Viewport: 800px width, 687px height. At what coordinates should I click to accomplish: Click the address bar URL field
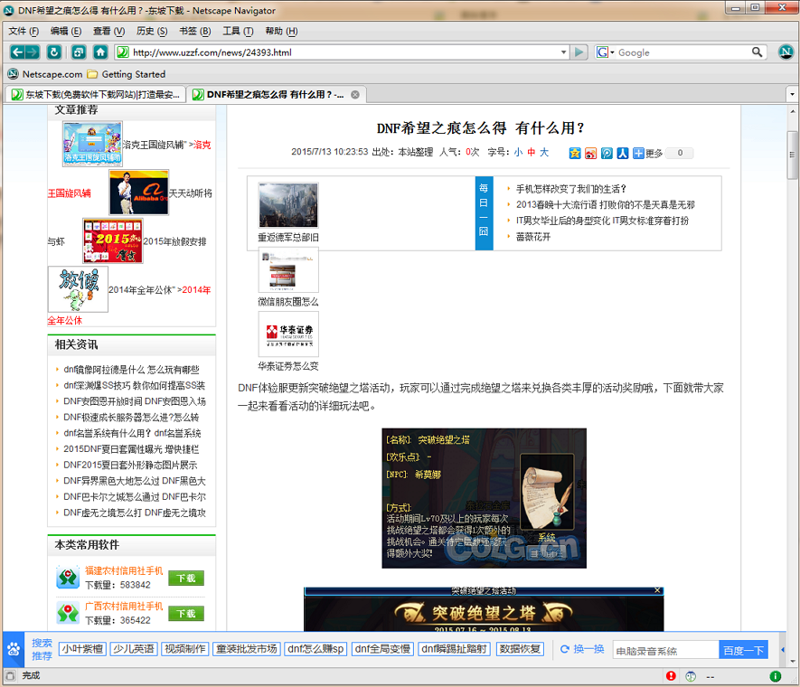click(x=343, y=52)
